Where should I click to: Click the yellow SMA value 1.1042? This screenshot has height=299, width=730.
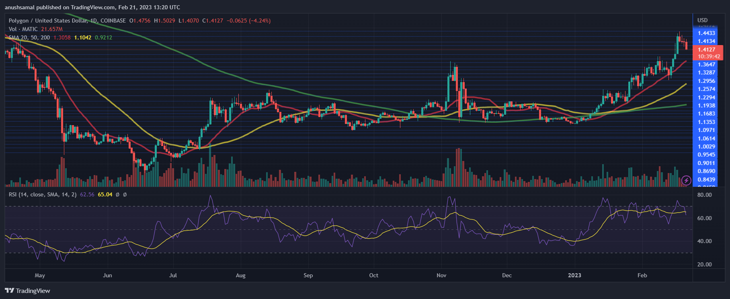click(x=83, y=37)
